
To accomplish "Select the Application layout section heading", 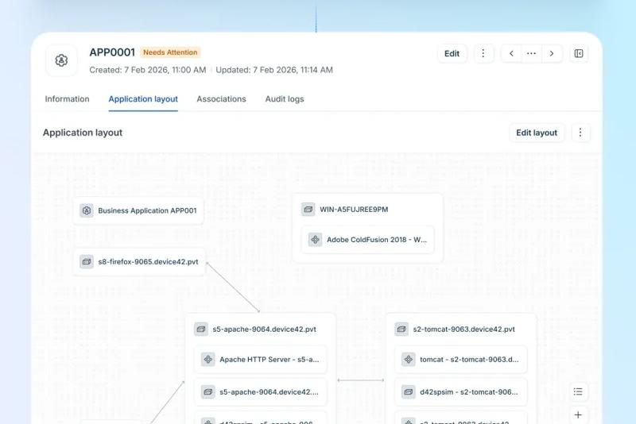I will (x=83, y=133).
